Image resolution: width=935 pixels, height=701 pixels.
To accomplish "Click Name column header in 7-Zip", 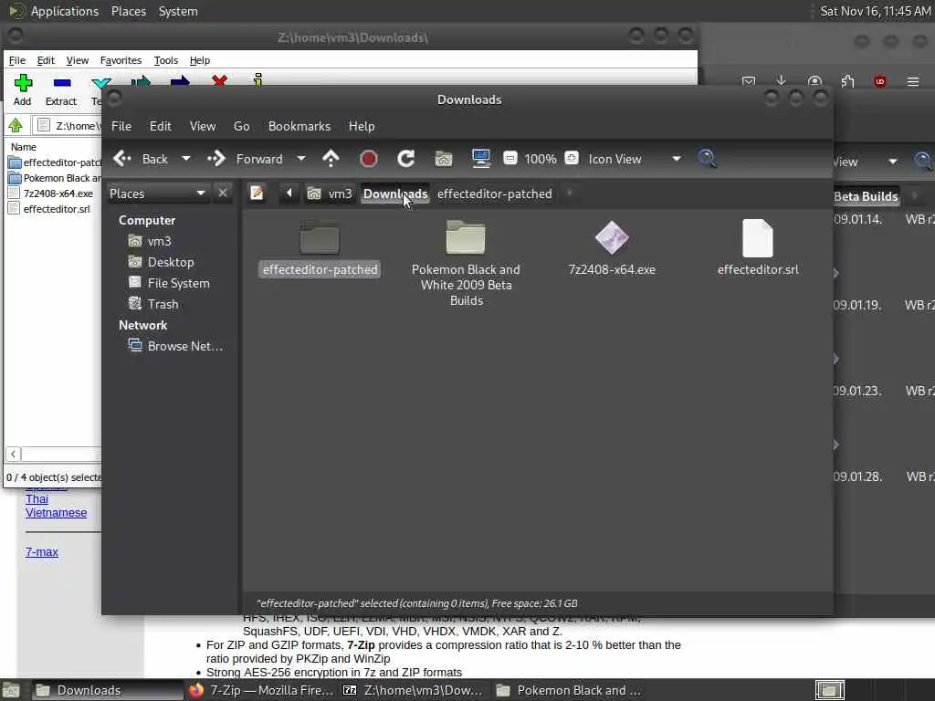I will (24, 147).
